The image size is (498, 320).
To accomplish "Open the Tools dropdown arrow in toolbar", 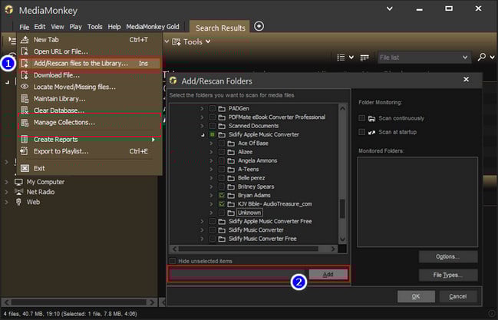I will (x=208, y=41).
